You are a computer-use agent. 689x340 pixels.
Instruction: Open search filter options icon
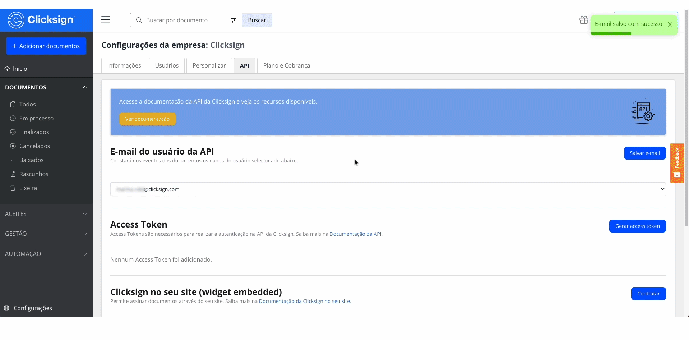(x=233, y=20)
